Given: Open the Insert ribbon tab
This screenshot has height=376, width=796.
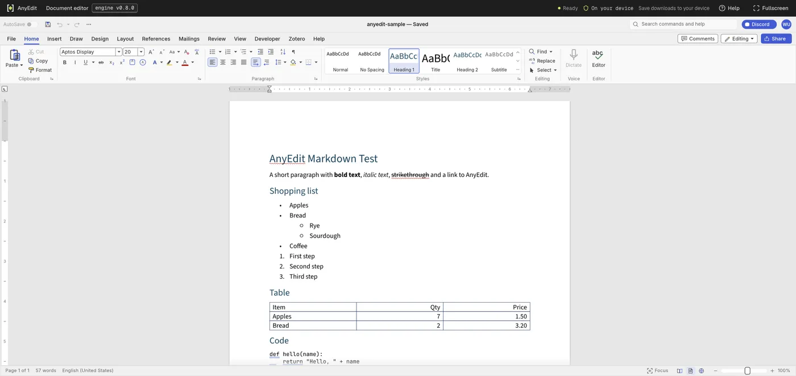Looking at the screenshot, I should 55,39.
